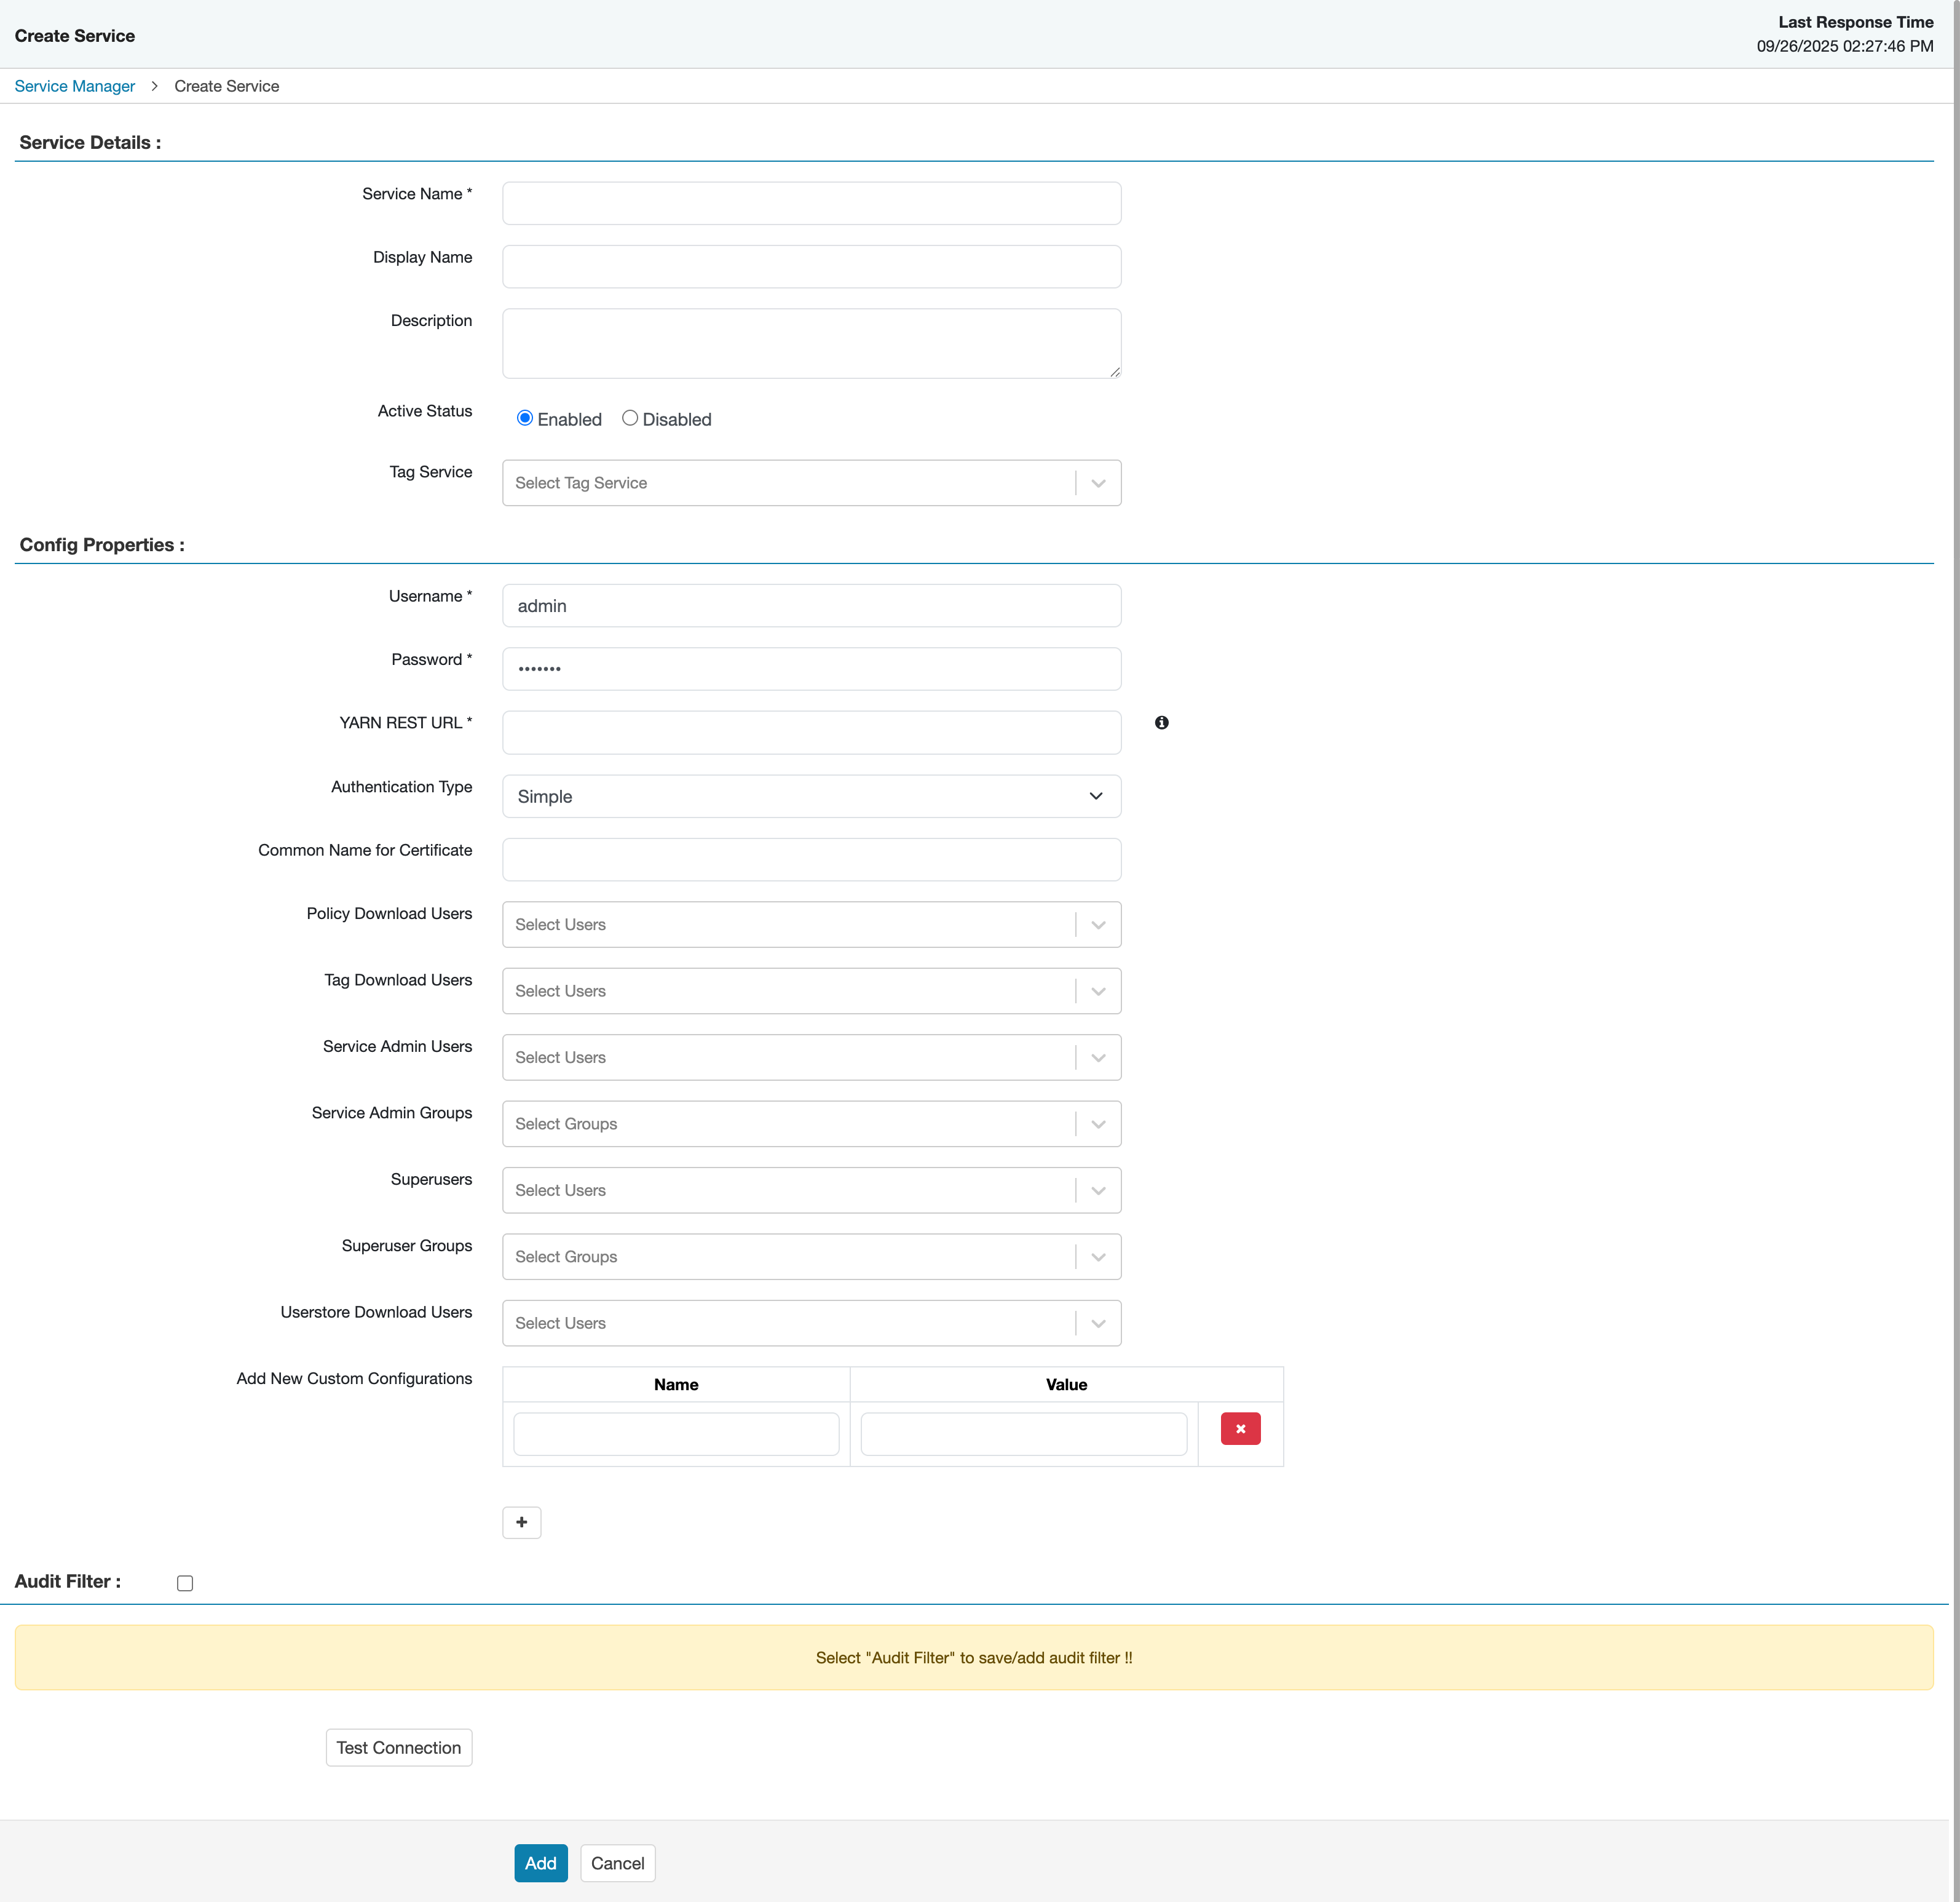Expand the Superusers selection dropdown
Viewport: 1960px width, 1902px height.
tap(1097, 1190)
